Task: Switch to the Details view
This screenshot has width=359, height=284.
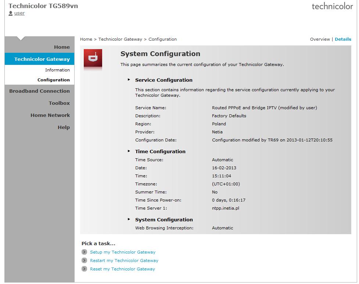Action: 343,39
